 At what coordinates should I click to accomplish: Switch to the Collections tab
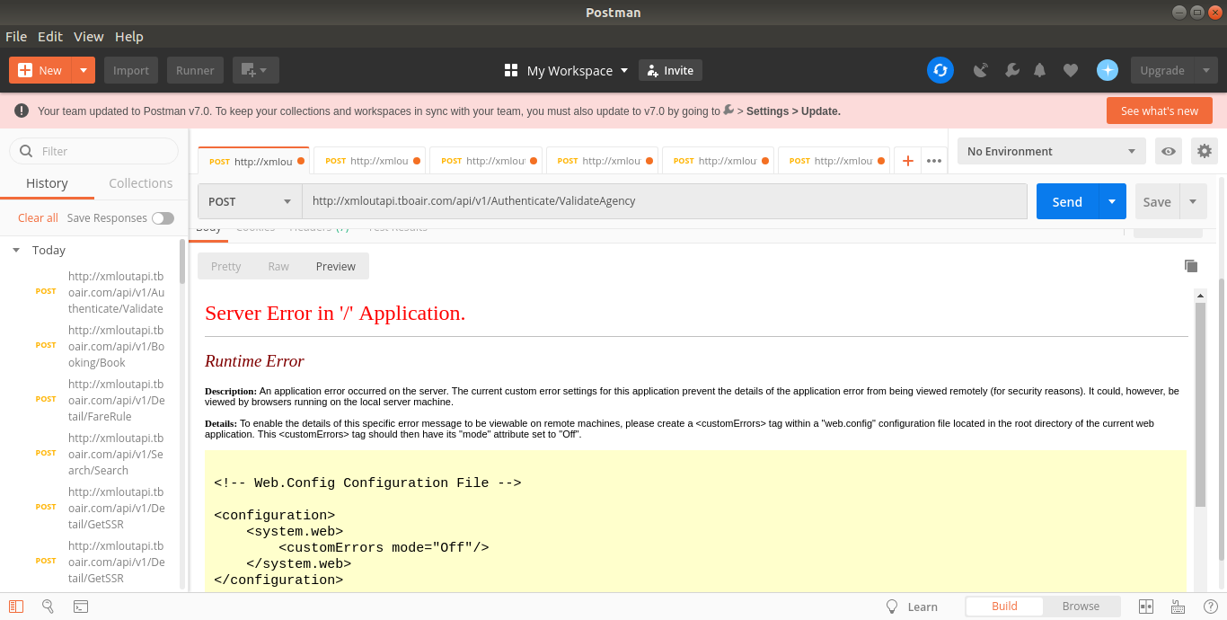tap(140, 183)
